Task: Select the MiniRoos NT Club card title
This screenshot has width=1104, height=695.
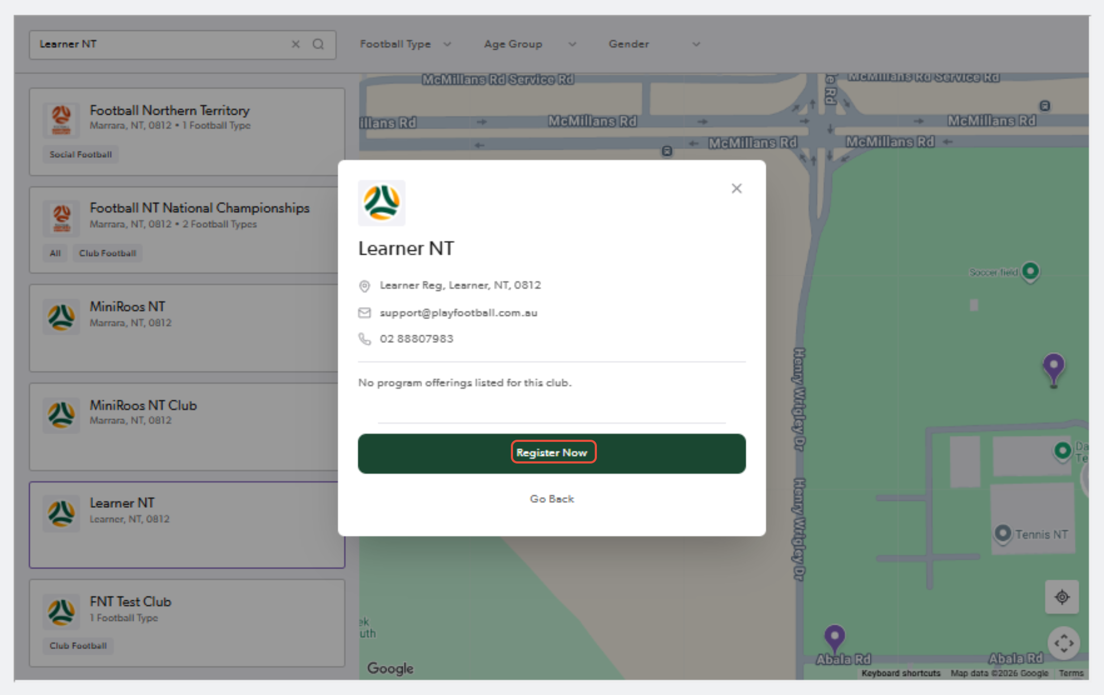Action: click(x=143, y=405)
